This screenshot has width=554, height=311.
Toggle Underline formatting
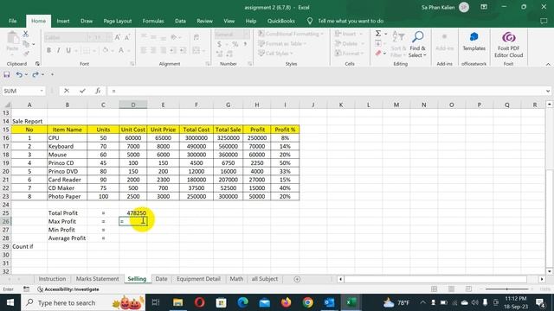click(x=68, y=50)
